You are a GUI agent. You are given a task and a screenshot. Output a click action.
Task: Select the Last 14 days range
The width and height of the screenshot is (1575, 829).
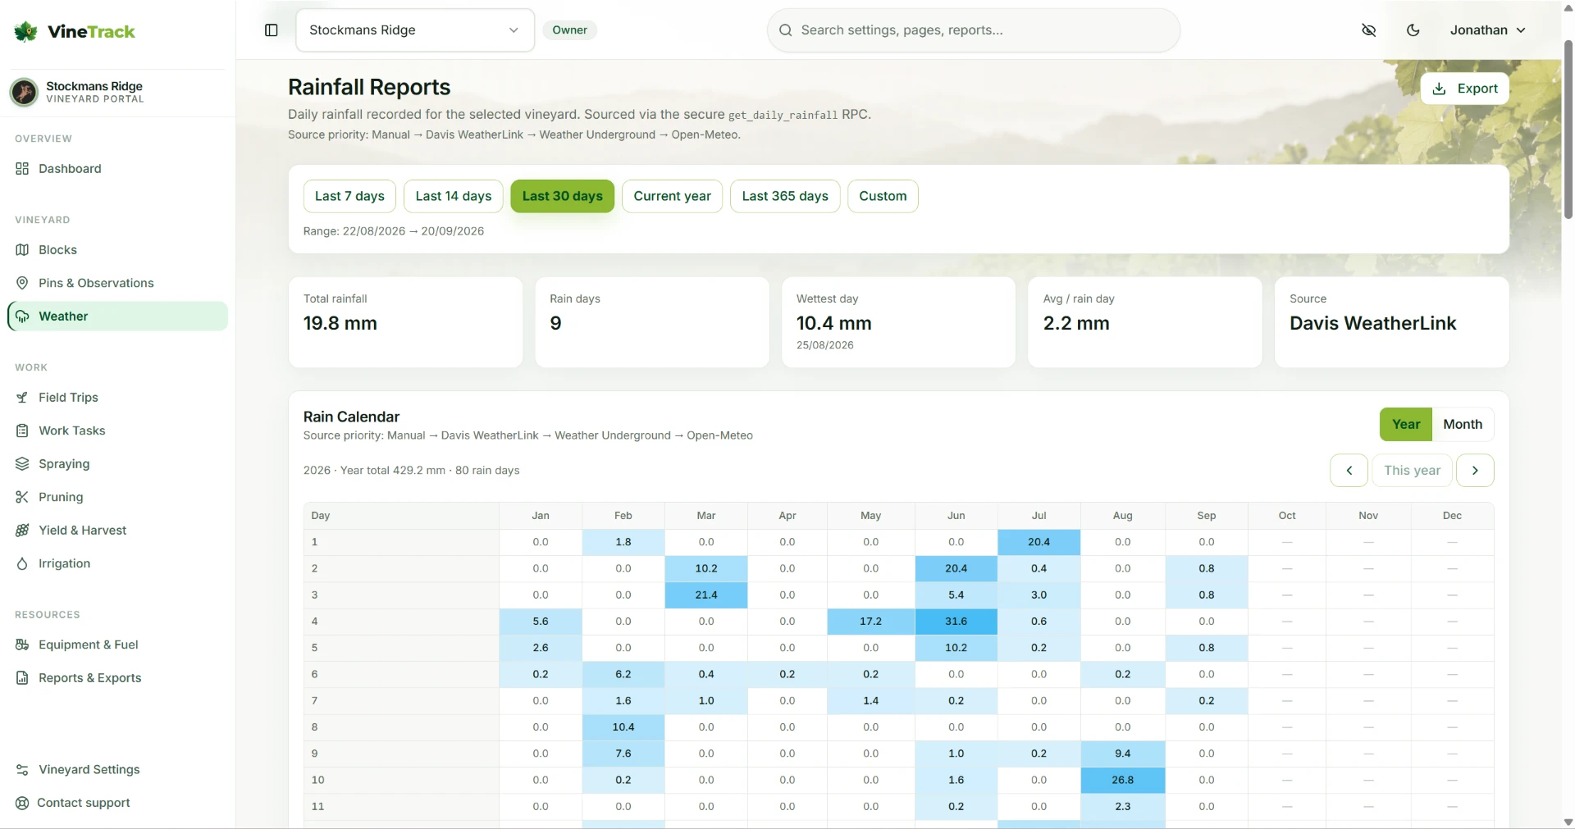454,196
